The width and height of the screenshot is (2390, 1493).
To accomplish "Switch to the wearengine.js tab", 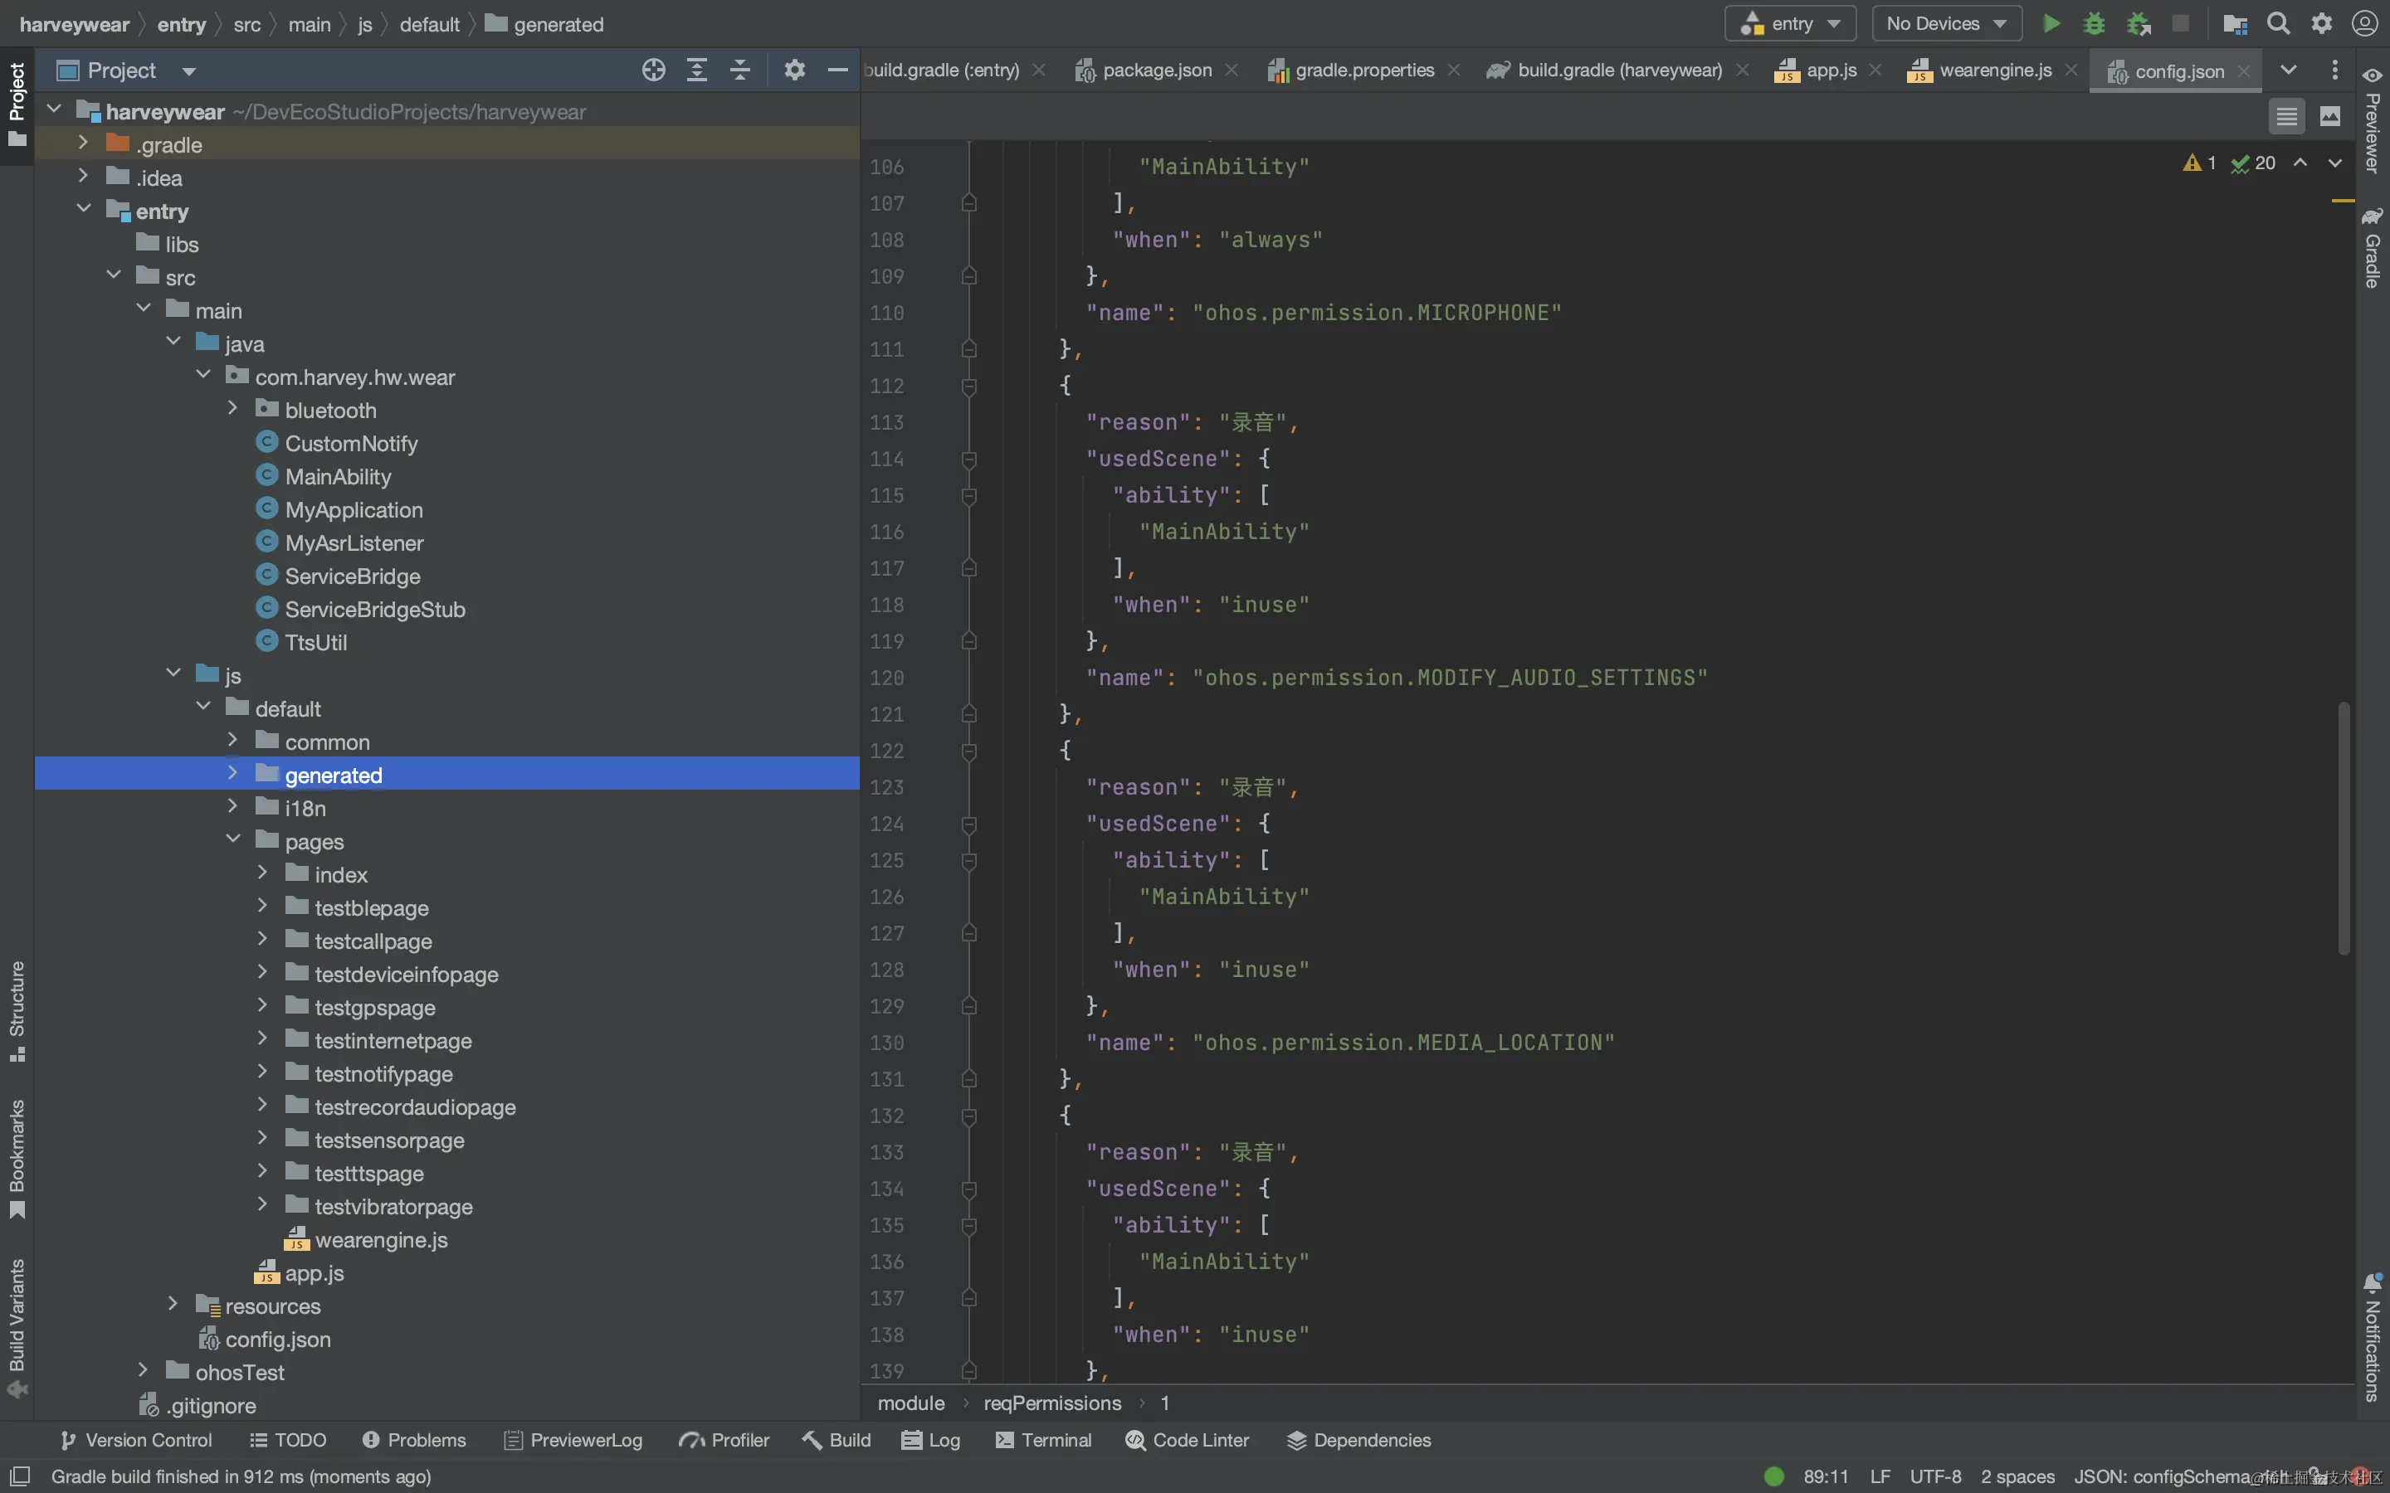I will click(1994, 71).
